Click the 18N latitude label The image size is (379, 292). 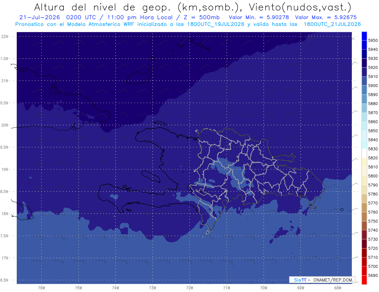coord(5,214)
